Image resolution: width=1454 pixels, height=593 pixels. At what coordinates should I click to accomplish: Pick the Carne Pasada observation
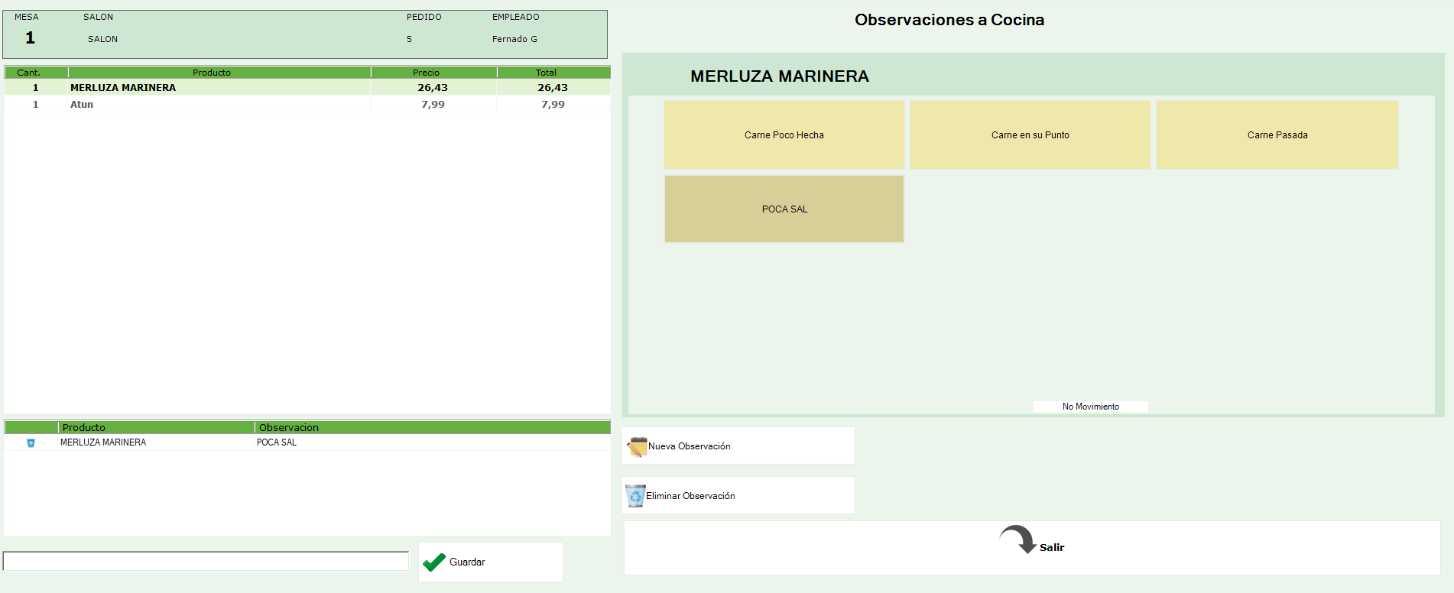tap(1277, 135)
